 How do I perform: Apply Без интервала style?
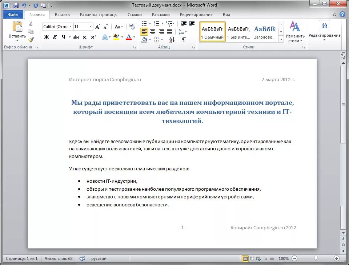pos(238,32)
